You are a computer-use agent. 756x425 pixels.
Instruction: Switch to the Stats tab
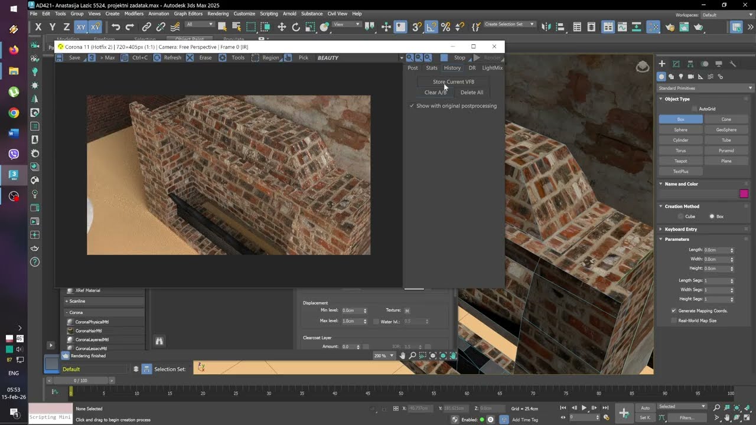432,68
